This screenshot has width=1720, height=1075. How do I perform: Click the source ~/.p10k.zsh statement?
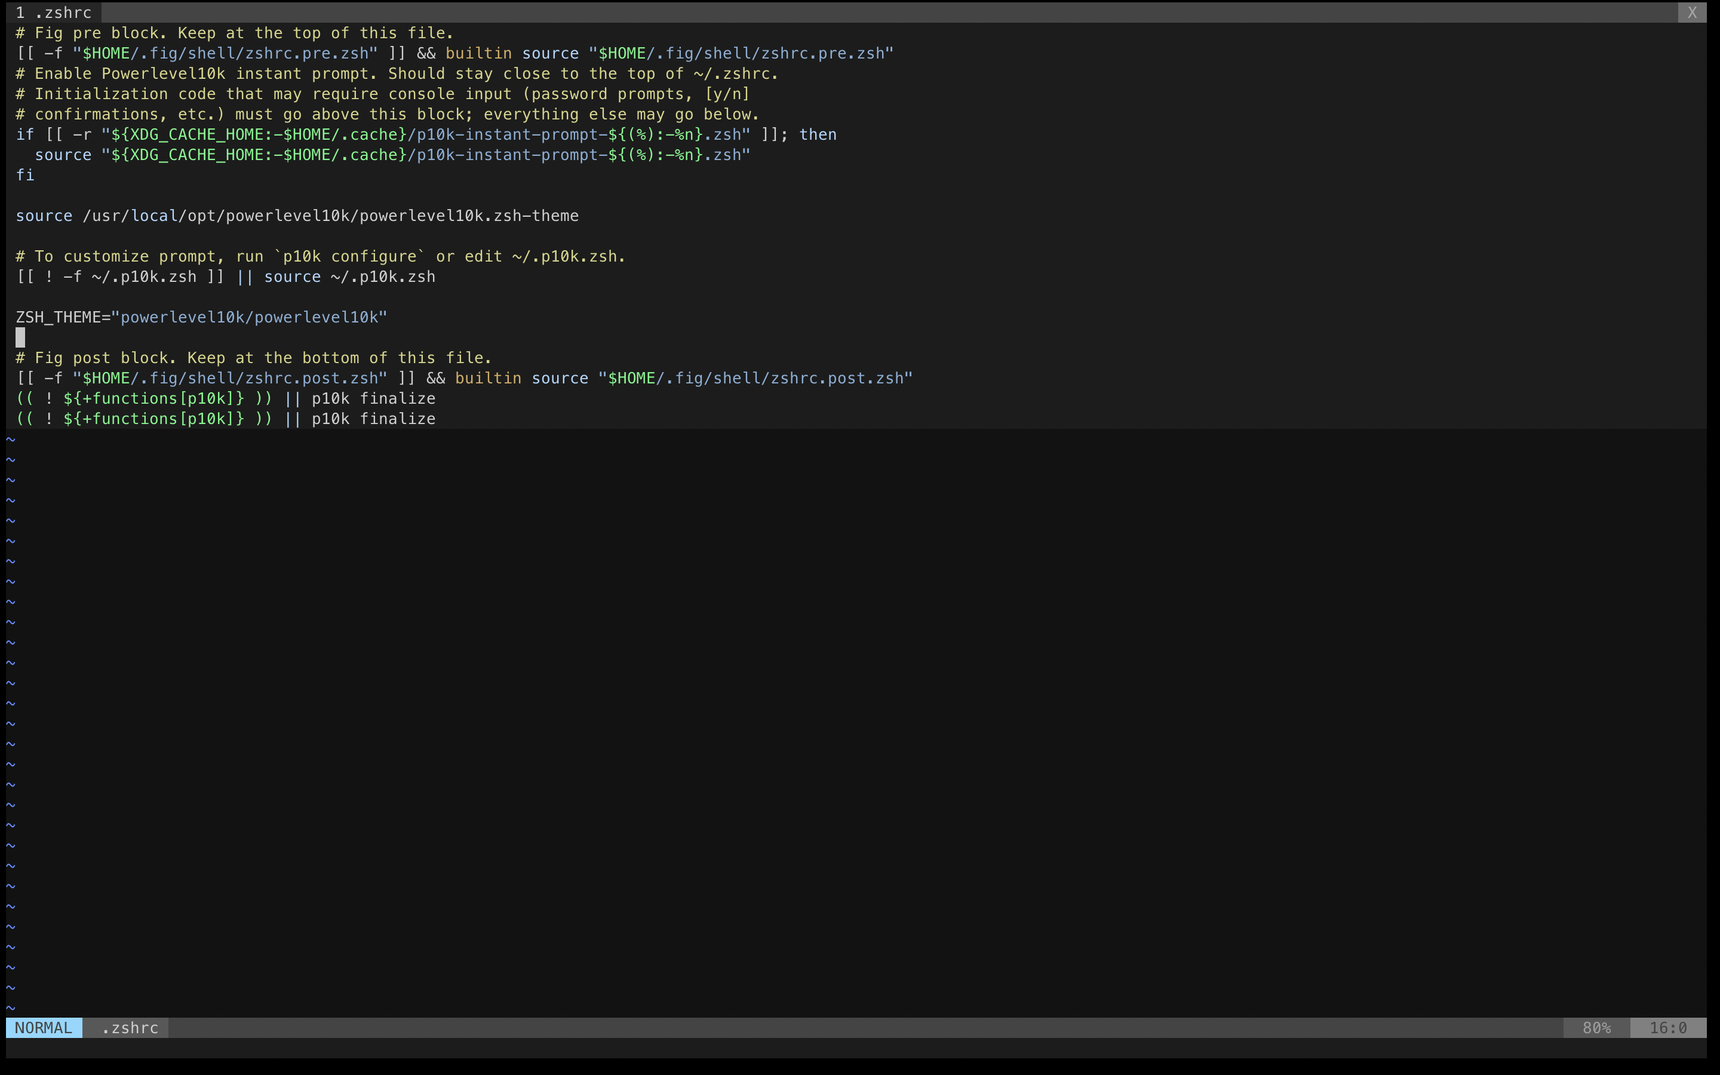(x=227, y=277)
